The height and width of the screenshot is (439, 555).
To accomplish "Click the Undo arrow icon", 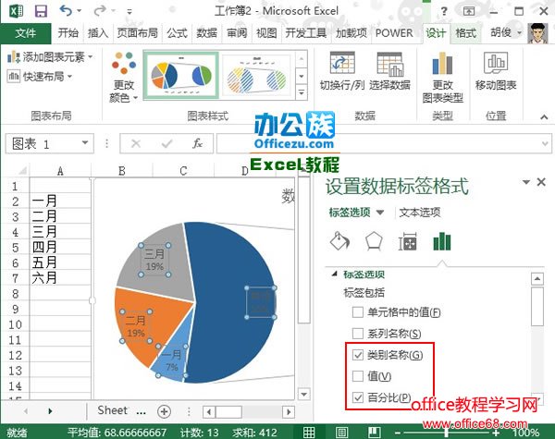I will pos(67,10).
